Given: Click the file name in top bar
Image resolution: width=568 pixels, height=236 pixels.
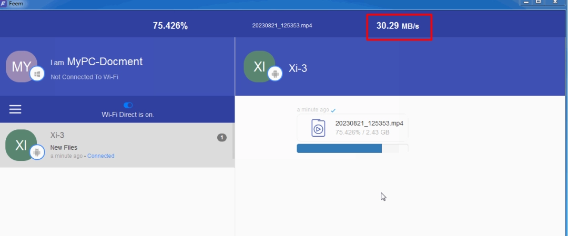Looking at the screenshot, I should point(282,26).
